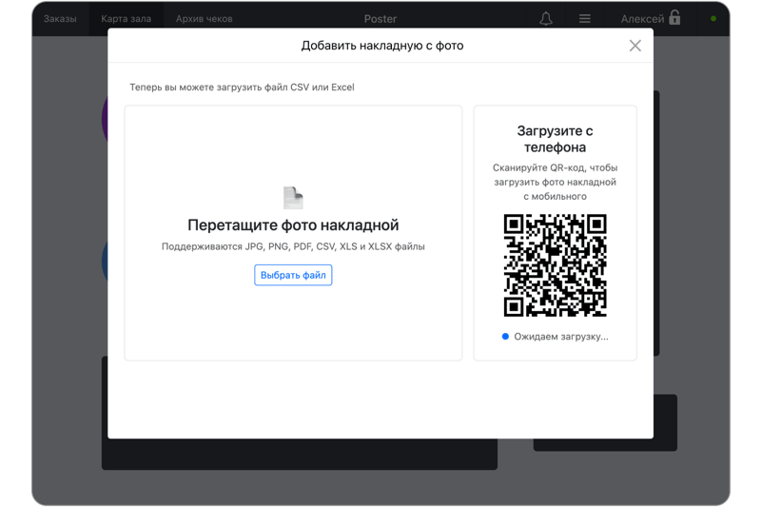The height and width of the screenshot is (507, 761).
Task: Switch to the Архив чеков tab
Action: pos(205,19)
